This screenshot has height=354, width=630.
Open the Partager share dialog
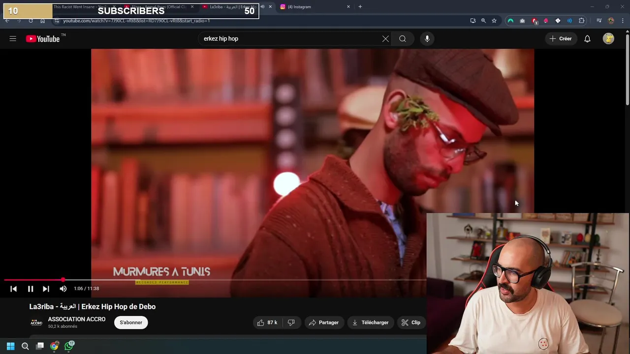point(324,323)
